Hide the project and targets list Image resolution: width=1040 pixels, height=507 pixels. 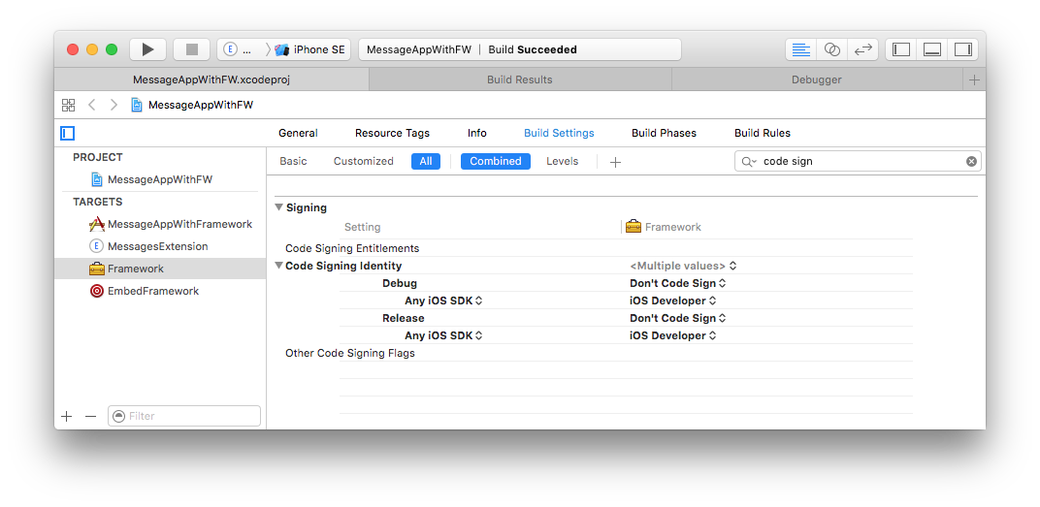pos(67,133)
